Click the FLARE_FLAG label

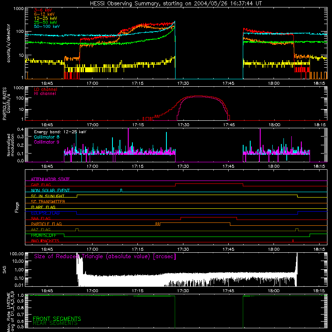43,207
